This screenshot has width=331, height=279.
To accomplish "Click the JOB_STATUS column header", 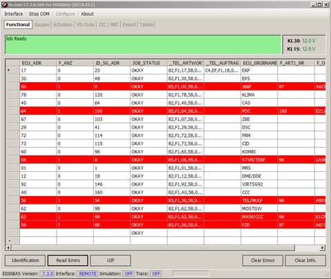I will pyautogui.click(x=148, y=63).
